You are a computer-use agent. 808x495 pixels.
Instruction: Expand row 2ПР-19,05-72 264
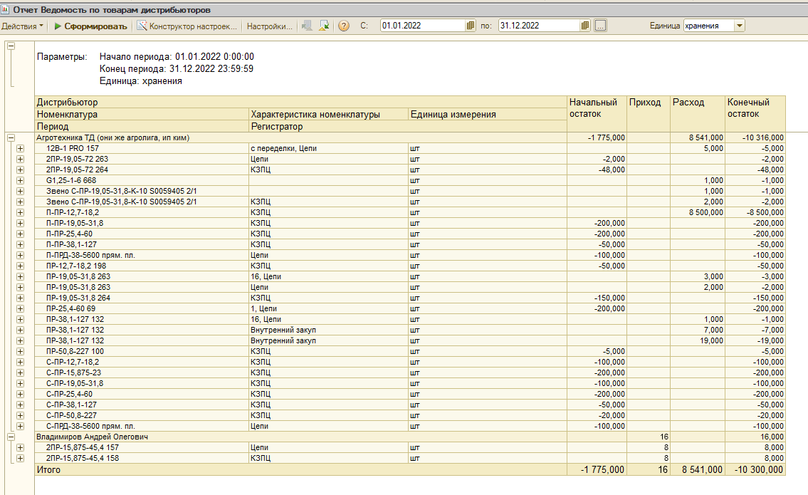(x=20, y=170)
